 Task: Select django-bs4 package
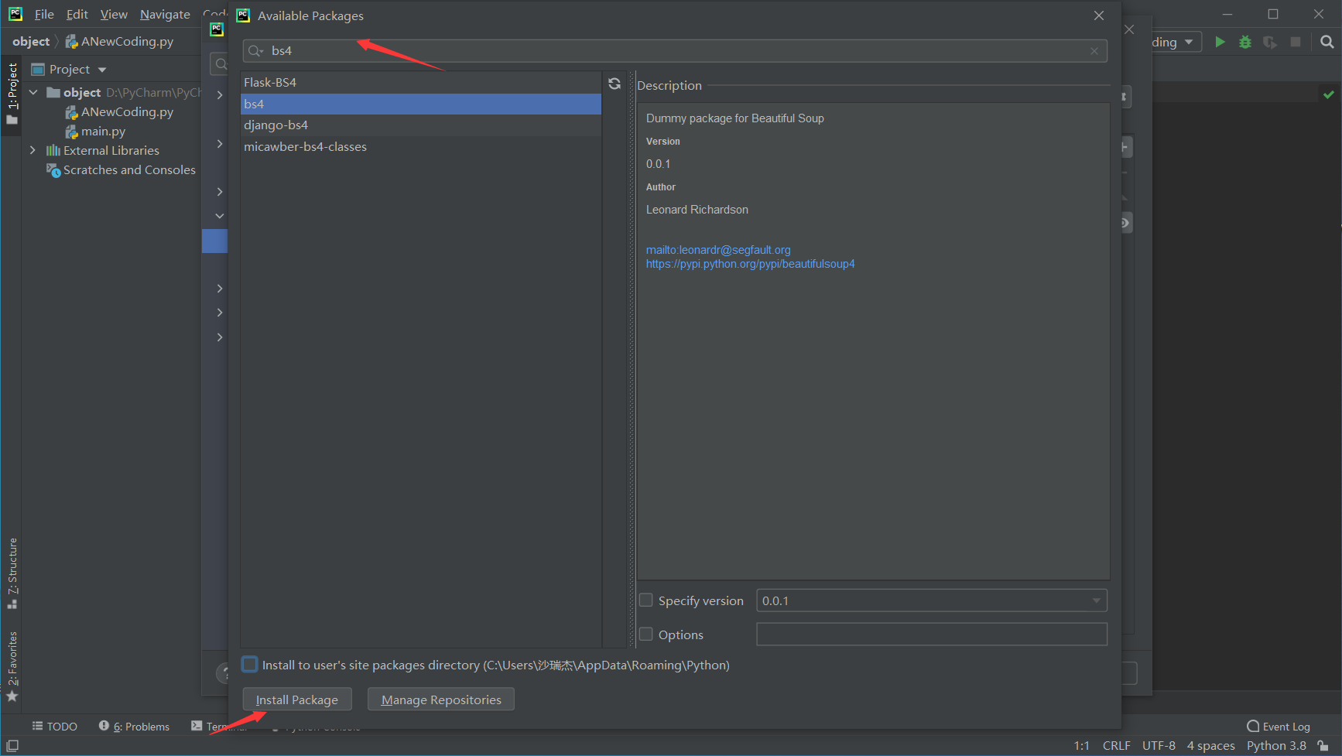[x=421, y=125]
